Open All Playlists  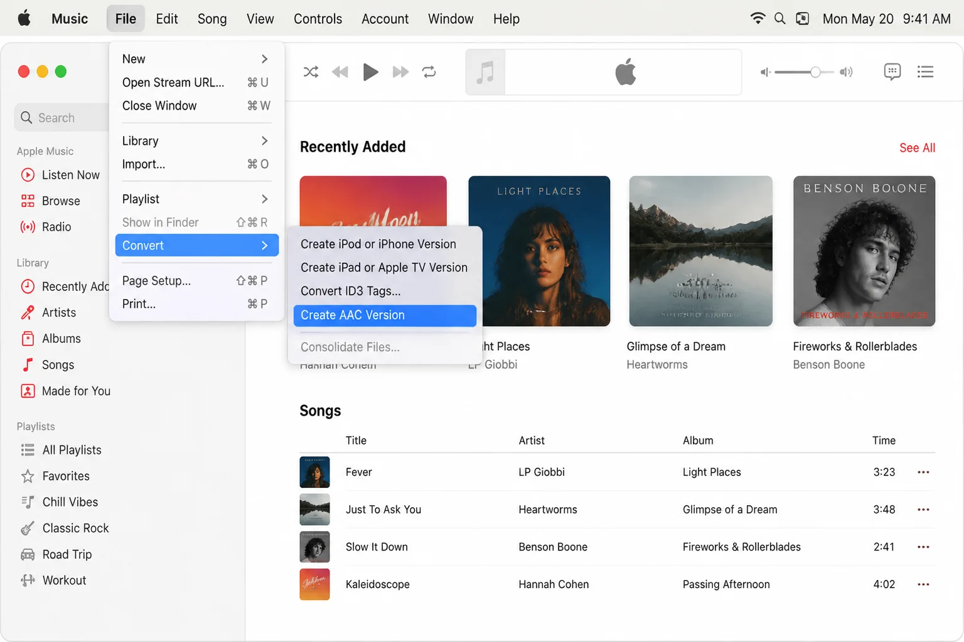click(61, 450)
